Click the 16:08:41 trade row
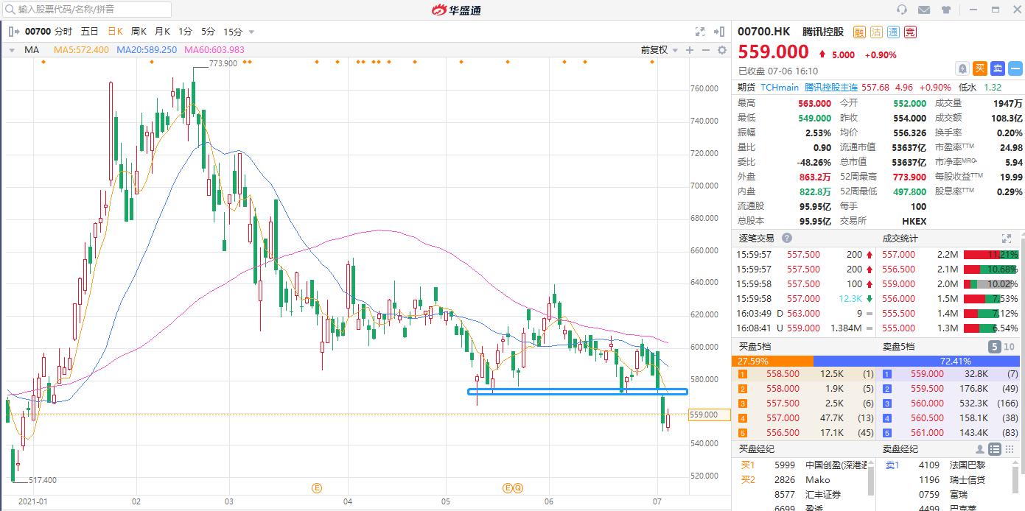Viewport: 1025px width, 511px height. [x=802, y=328]
